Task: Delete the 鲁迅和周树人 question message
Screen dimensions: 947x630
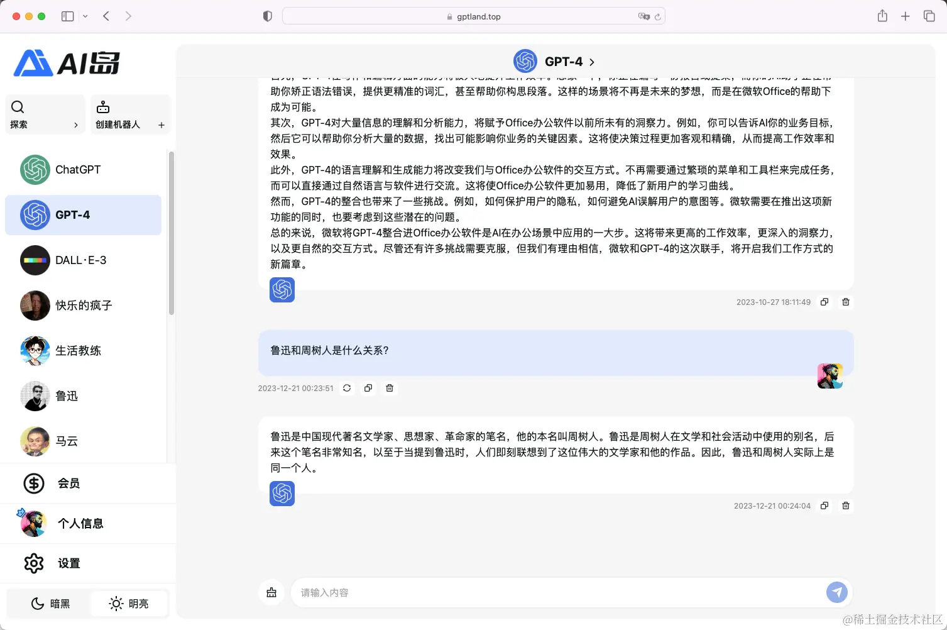Action: (x=390, y=388)
